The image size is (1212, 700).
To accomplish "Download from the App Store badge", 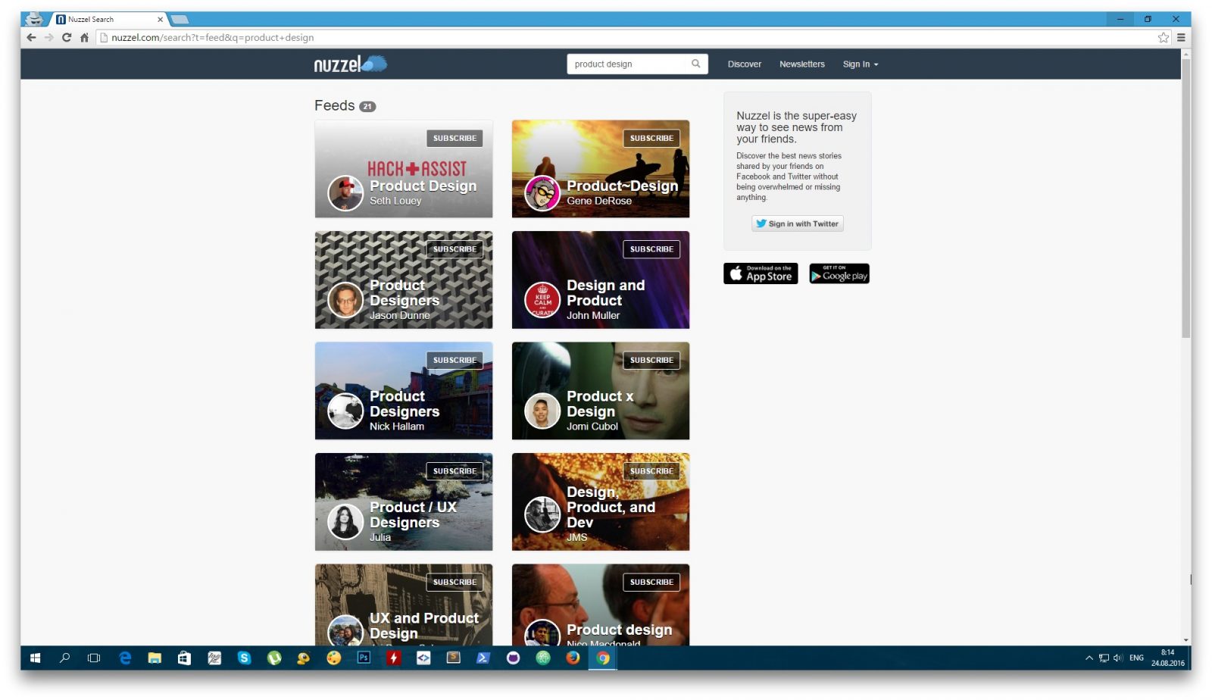I will tap(760, 273).
